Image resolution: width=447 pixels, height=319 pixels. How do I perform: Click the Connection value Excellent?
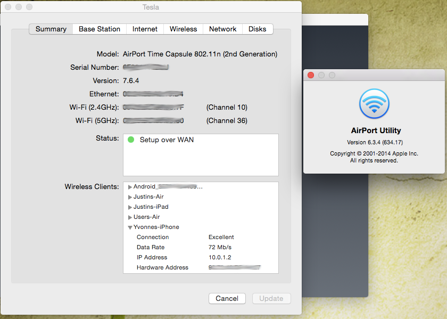tap(221, 237)
